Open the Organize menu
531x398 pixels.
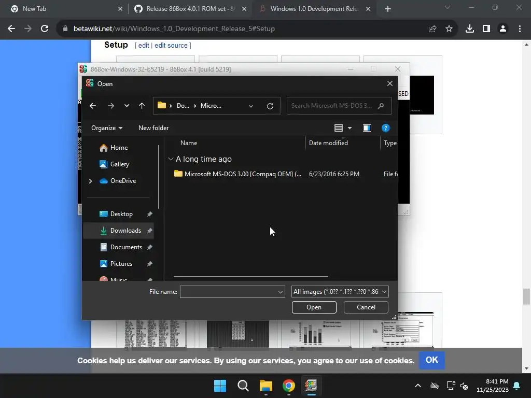pyautogui.click(x=107, y=128)
